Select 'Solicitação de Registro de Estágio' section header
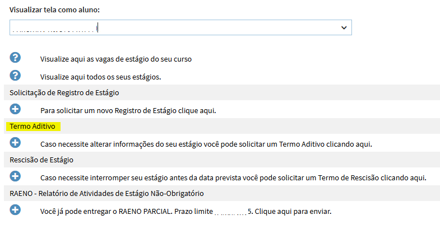Image resolution: width=440 pixels, height=229 pixels. click(x=64, y=93)
